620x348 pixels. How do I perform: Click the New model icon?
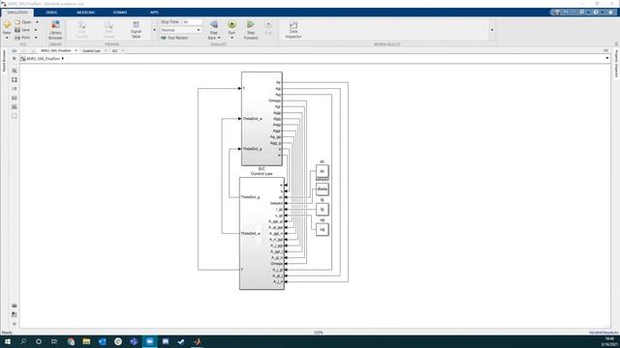[7, 25]
